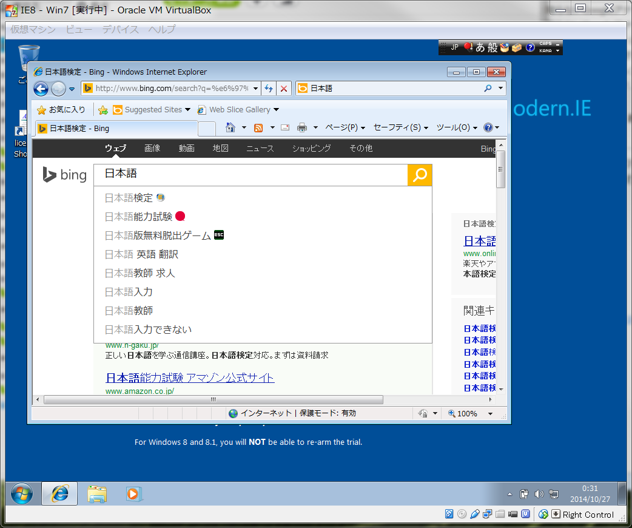Select the suggestion 日本語 英語 翻訳
This screenshot has height=528, width=632.
pos(263,254)
